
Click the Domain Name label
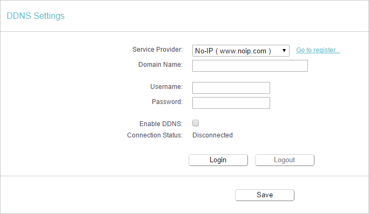pos(160,65)
